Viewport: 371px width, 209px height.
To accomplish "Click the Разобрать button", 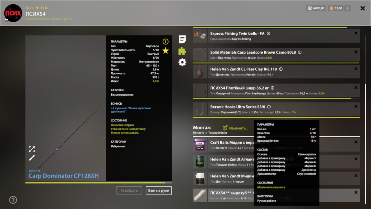I will (x=129, y=190).
